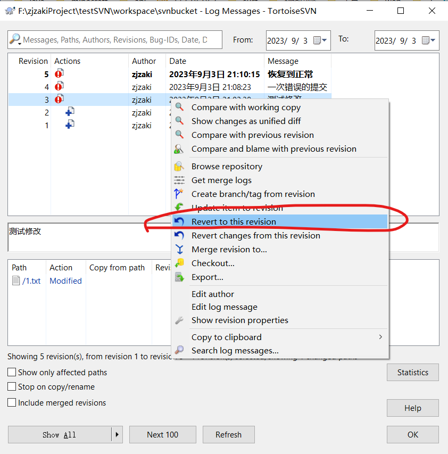Open the Statistics button
448x454 pixels.
click(413, 372)
